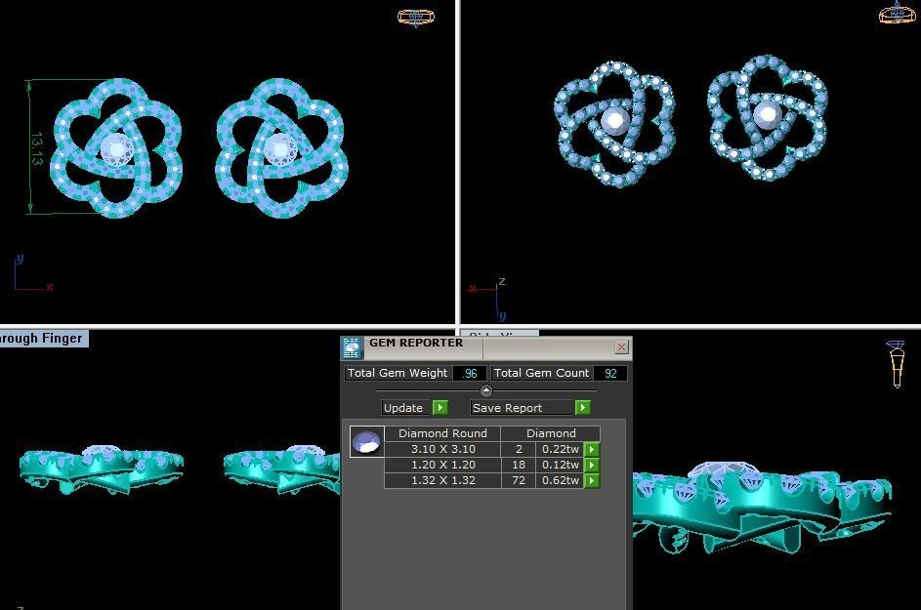
Task: Select the 3.10 X 3.10 size cell
Action: 442,449
